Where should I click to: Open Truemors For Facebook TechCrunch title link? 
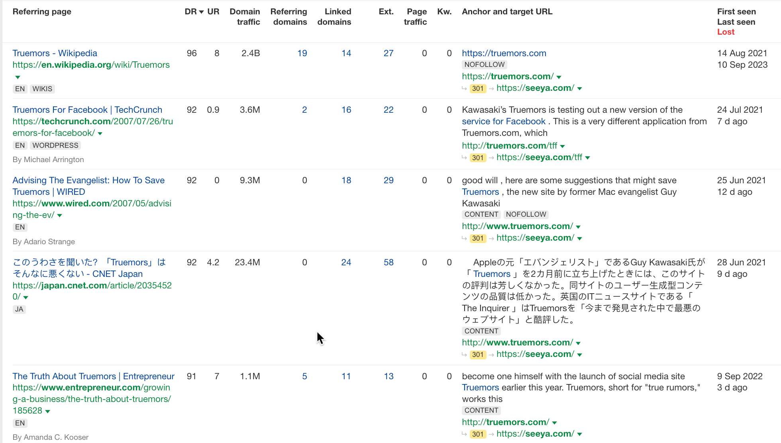click(87, 110)
